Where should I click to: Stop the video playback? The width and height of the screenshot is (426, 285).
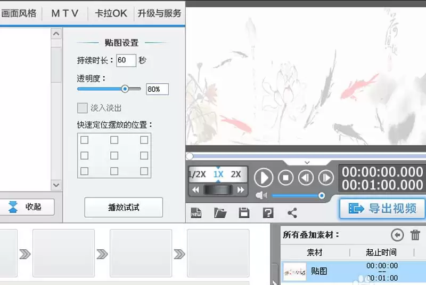pos(285,178)
